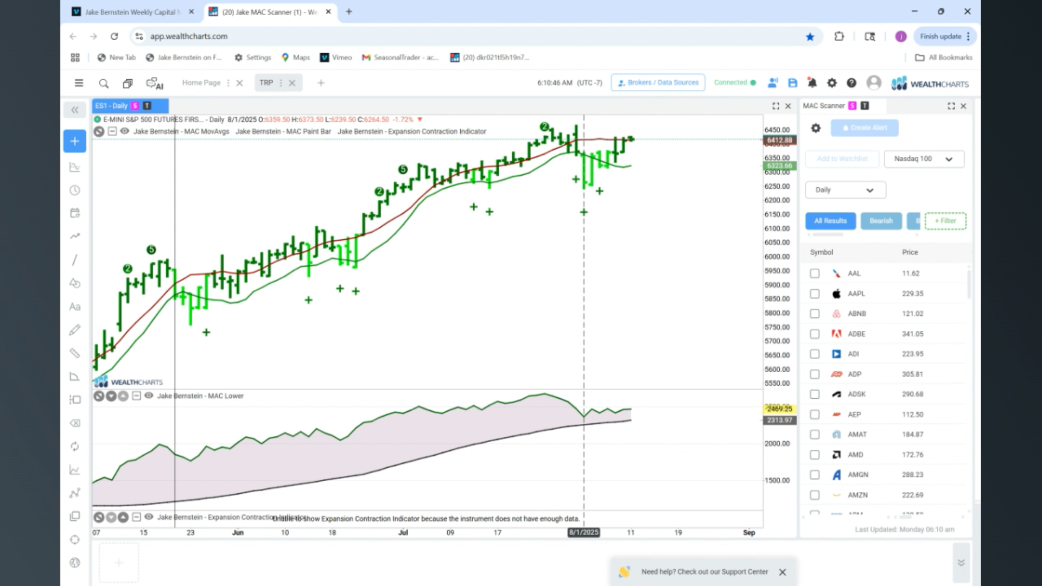Open the notifications bell icon
Image resolution: width=1042 pixels, height=586 pixels.
click(x=812, y=83)
